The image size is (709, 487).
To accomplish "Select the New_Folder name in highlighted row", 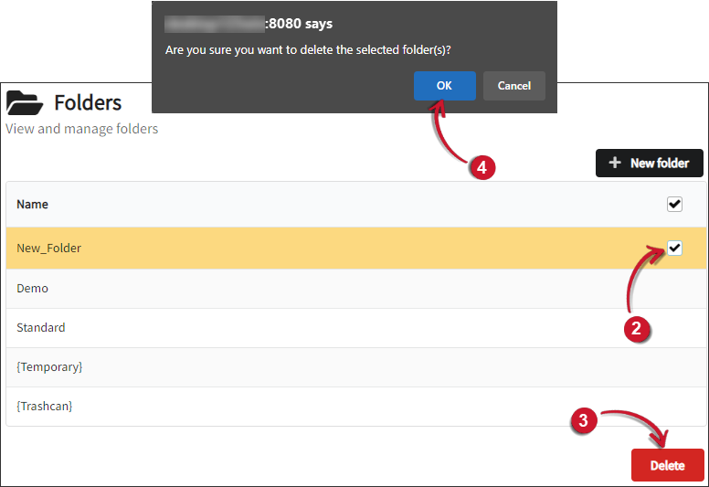I will (x=49, y=248).
